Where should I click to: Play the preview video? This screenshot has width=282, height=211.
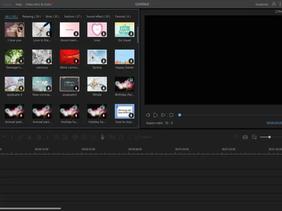coord(155,115)
